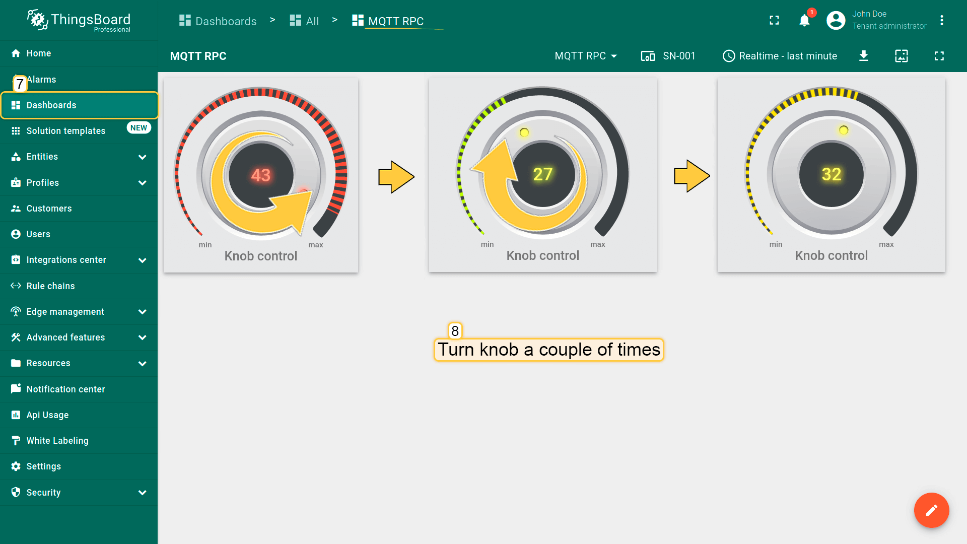Click the orange edit pencil button
The height and width of the screenshot is (544, 967).
[931, 510]
